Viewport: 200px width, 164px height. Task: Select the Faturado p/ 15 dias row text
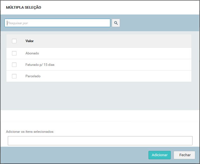pyautogui.click(x=40, y=65)
